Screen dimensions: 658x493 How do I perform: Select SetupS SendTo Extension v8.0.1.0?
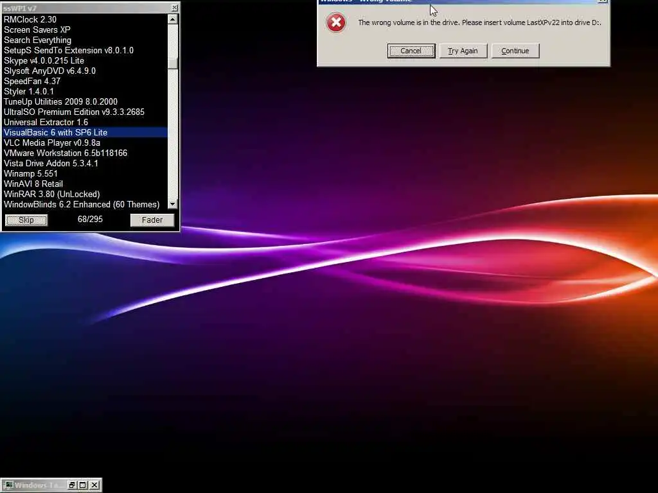pos(85,50)
